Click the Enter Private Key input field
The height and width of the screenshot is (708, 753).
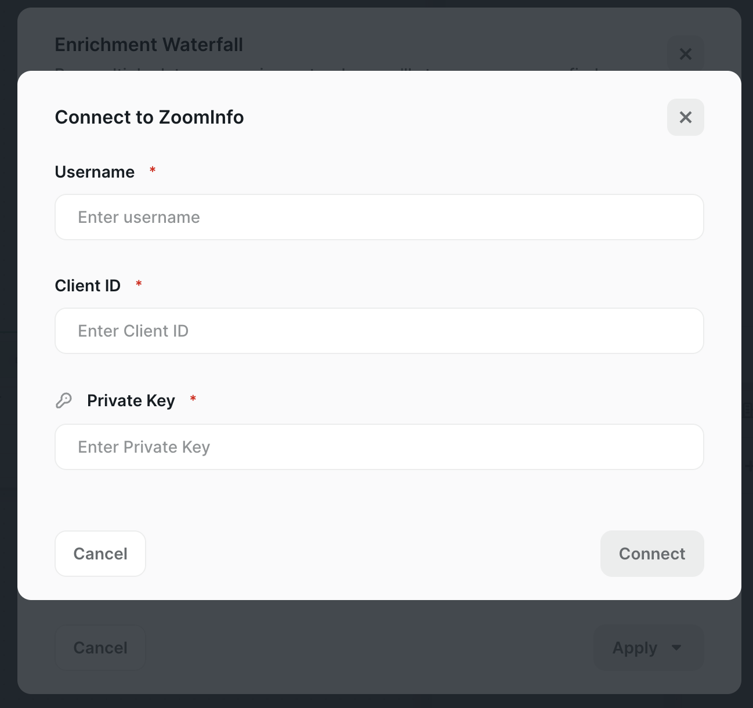(x=379, y=447)
